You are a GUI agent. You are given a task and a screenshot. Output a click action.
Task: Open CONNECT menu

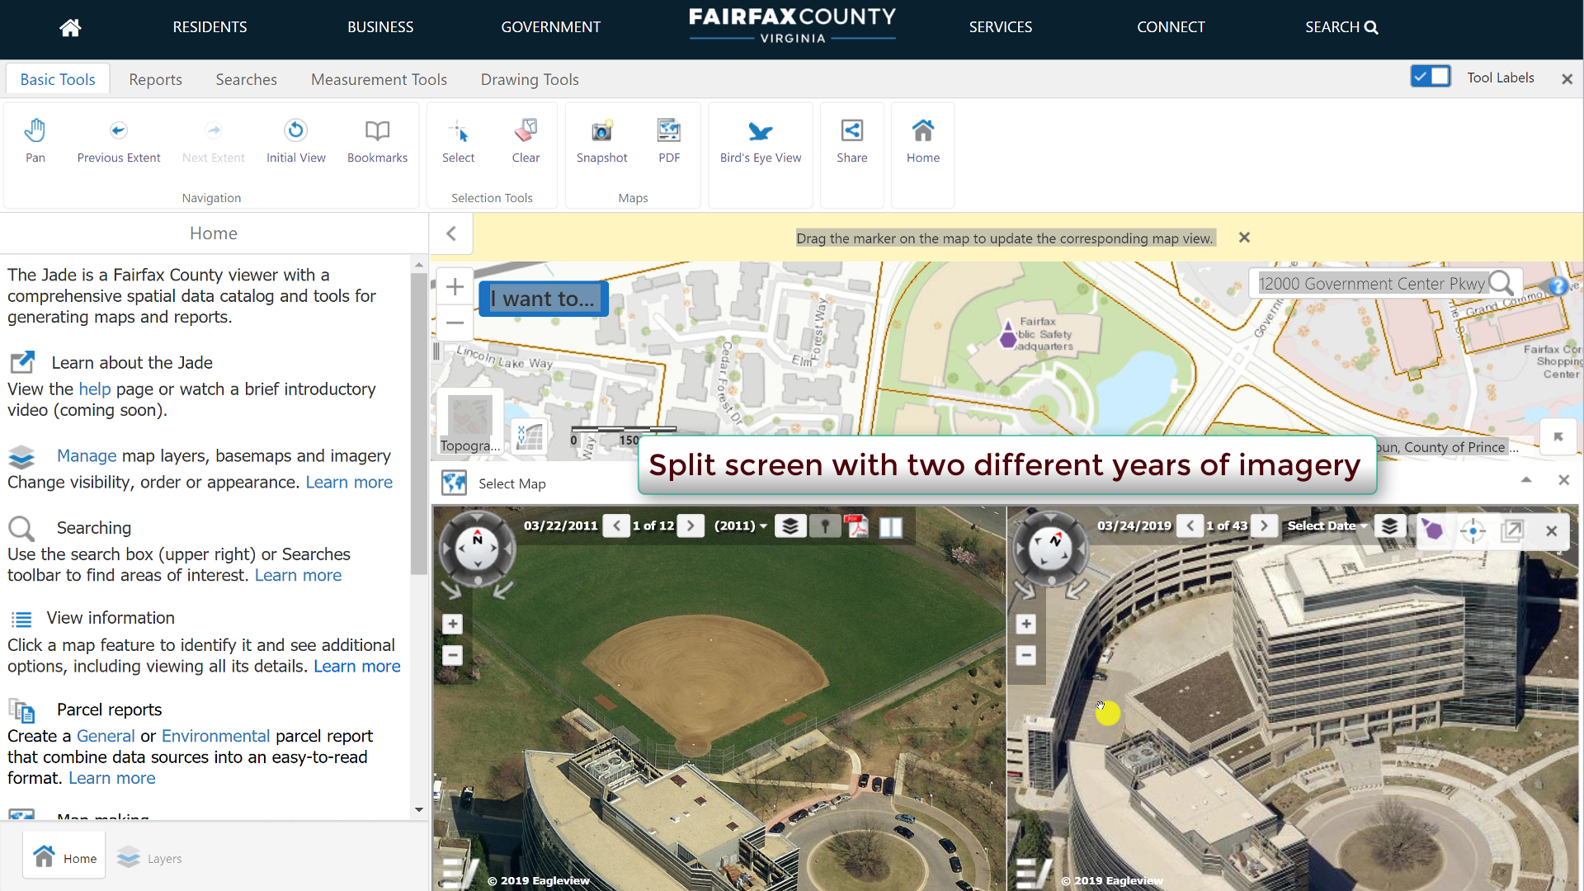[x=1171, y=27]
